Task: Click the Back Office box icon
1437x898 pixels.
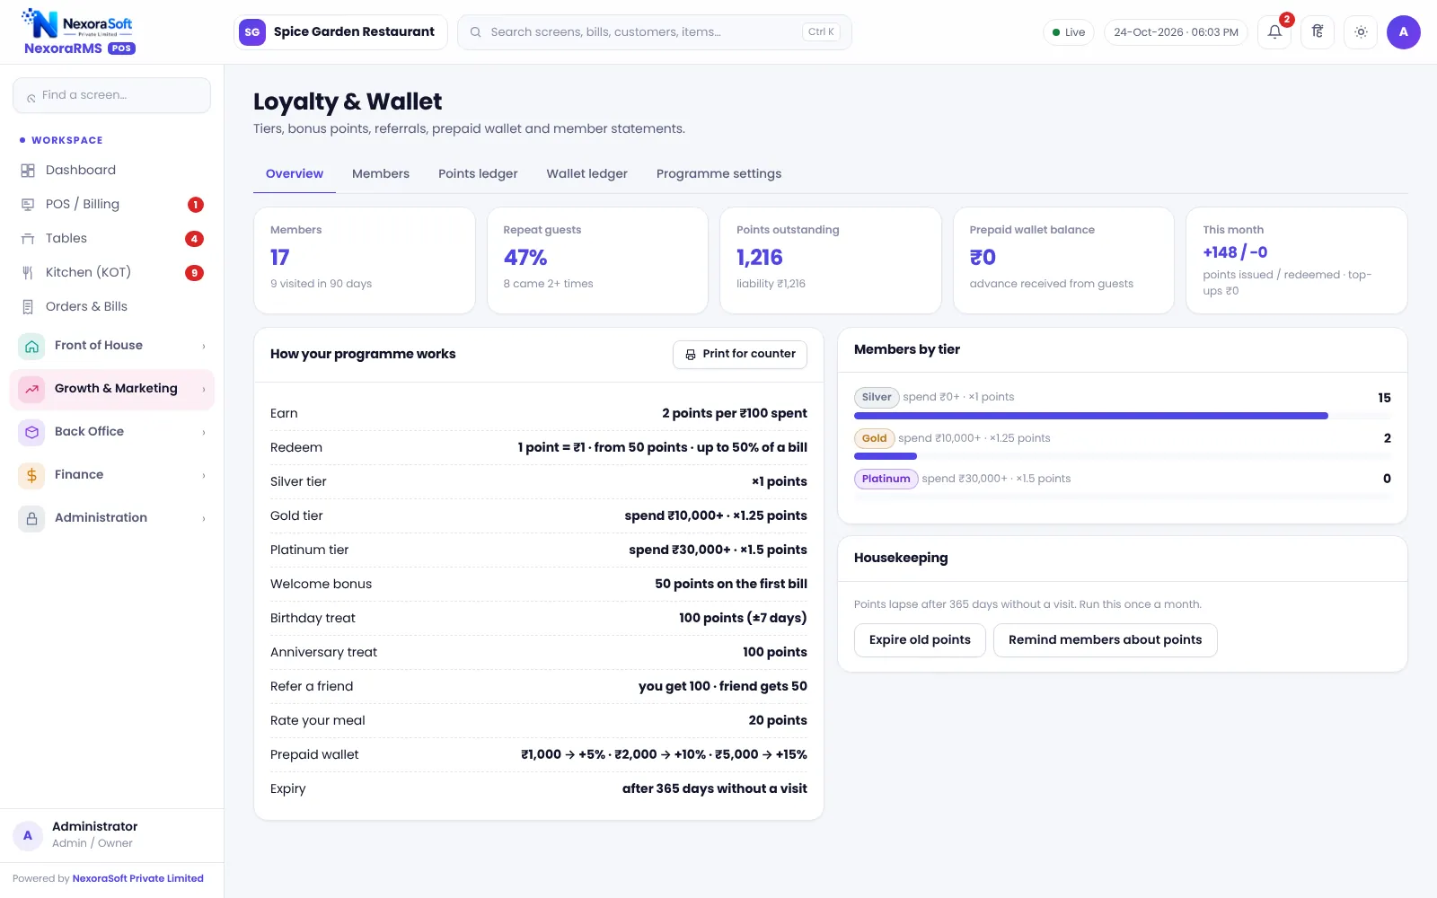Action: click(x=31, y=432)
